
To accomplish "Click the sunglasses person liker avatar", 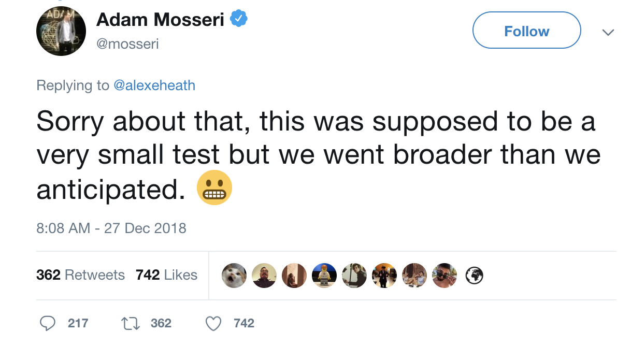I will (444, 276).
